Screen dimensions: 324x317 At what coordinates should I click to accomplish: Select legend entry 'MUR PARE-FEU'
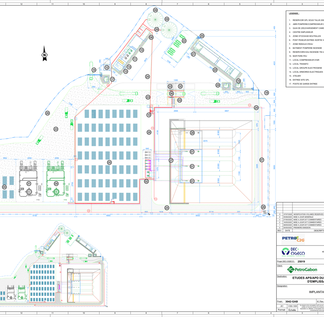[x=298, y=56]
